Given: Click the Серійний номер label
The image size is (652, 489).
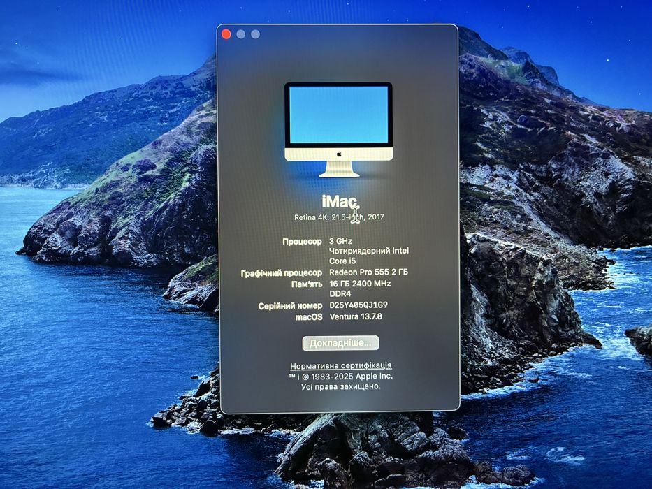Looking at the screenshot, I should click(x=290, y=306).
